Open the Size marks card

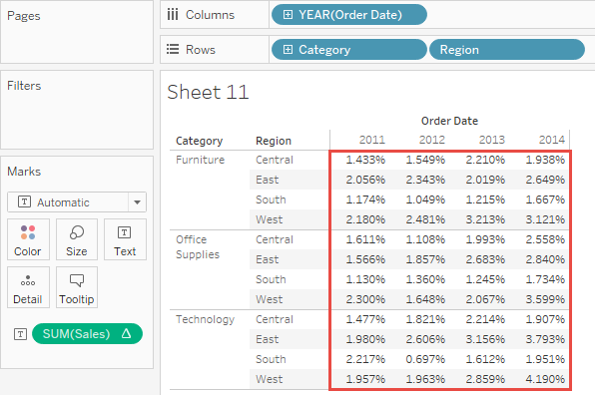pyautogui.click(x=77, y=239)
